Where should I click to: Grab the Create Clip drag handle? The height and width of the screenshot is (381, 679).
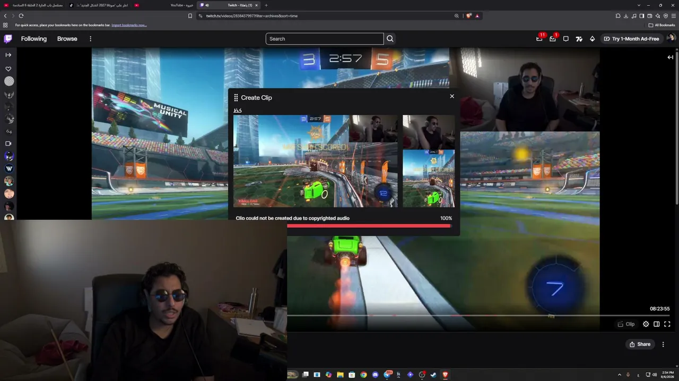point(236,97)
